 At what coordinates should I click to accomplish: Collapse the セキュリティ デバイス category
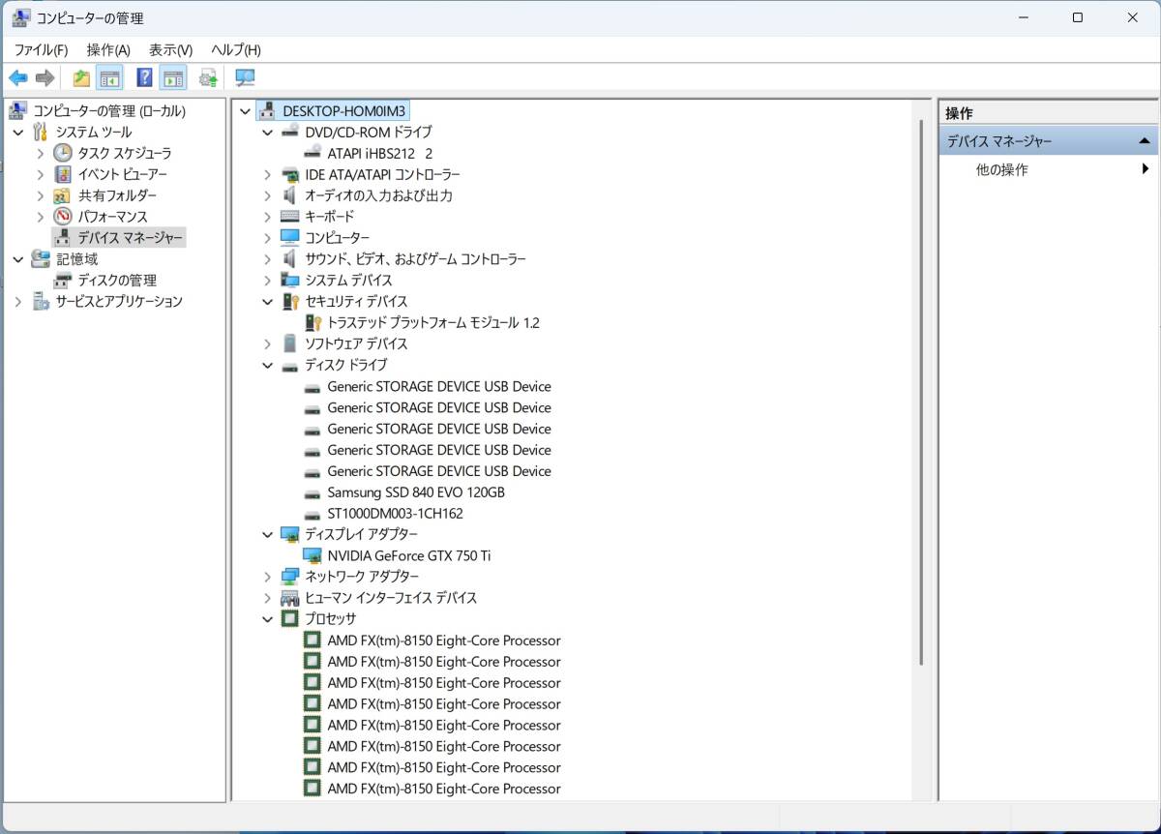pos(268,302)
